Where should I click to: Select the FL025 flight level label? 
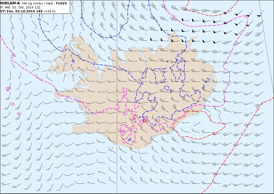(61, 3)
